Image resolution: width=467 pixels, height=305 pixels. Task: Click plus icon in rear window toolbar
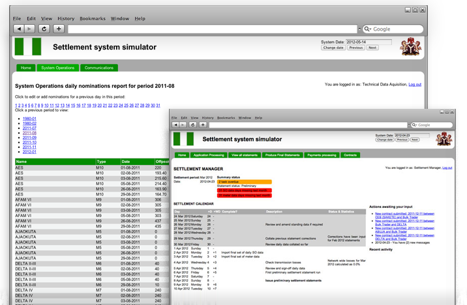click(x=59, y=29)
